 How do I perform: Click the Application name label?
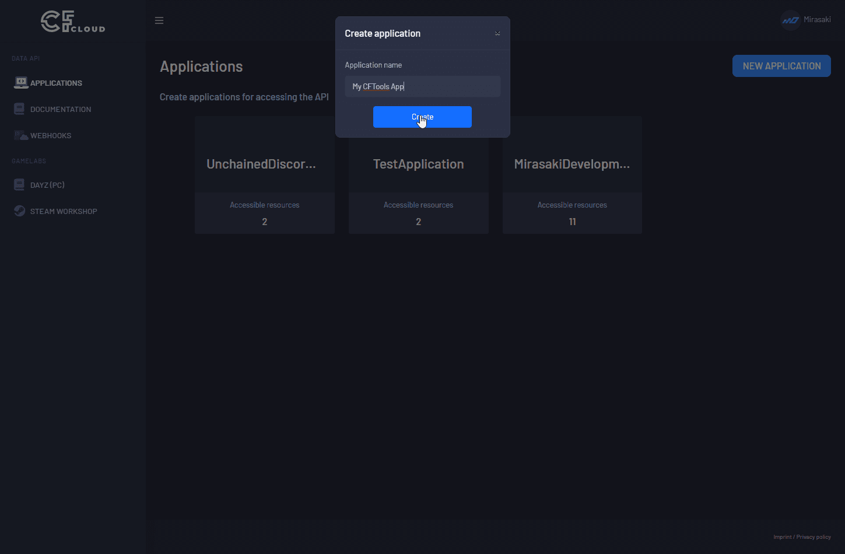373,65
